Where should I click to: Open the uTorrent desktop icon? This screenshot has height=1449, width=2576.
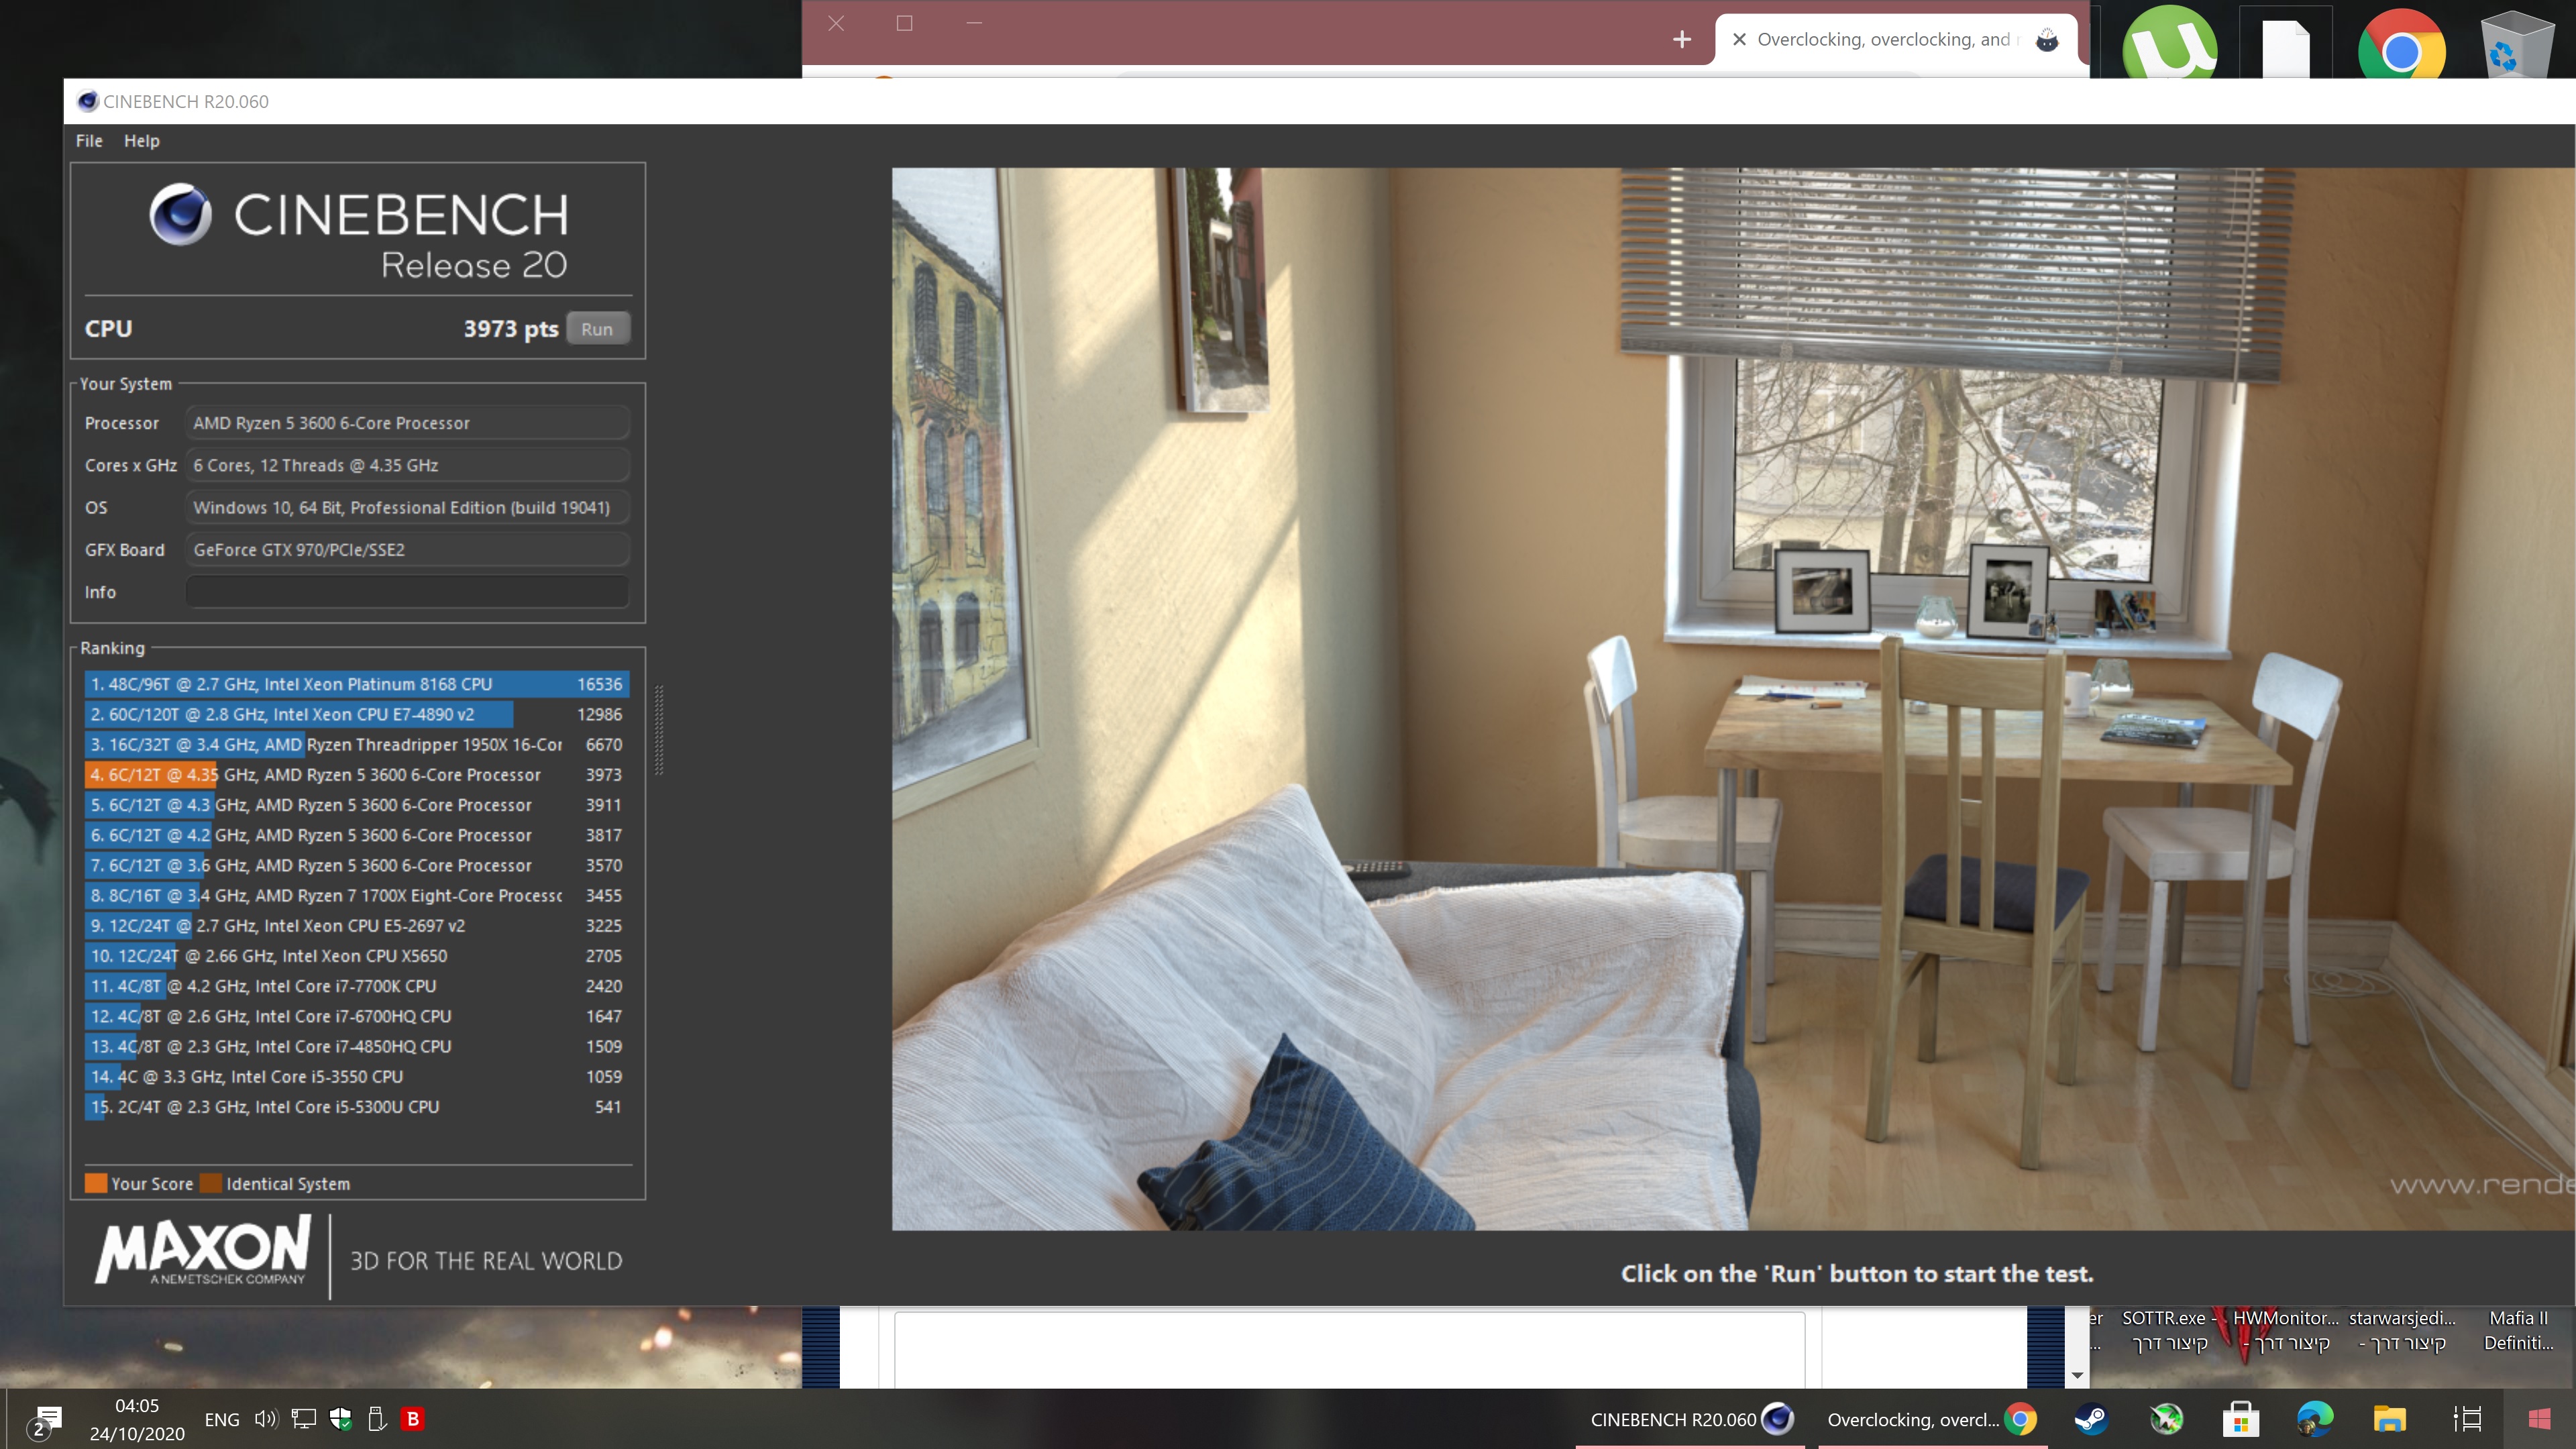(2170, 42)
